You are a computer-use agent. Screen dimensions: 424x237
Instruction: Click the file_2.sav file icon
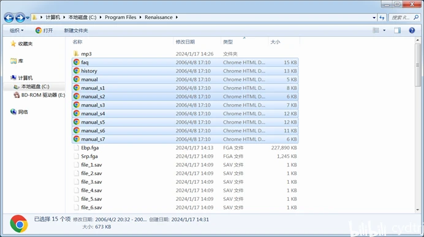(76, 173)
